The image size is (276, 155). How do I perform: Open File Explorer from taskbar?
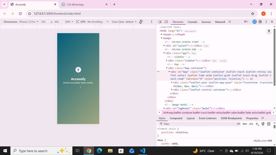point(110,151)
